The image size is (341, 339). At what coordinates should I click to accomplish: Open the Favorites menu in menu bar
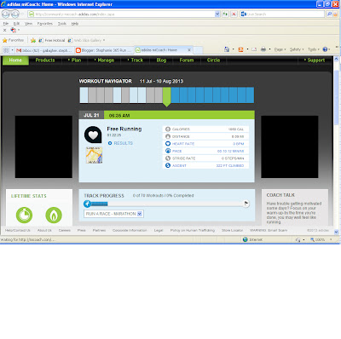coord(45,24)
